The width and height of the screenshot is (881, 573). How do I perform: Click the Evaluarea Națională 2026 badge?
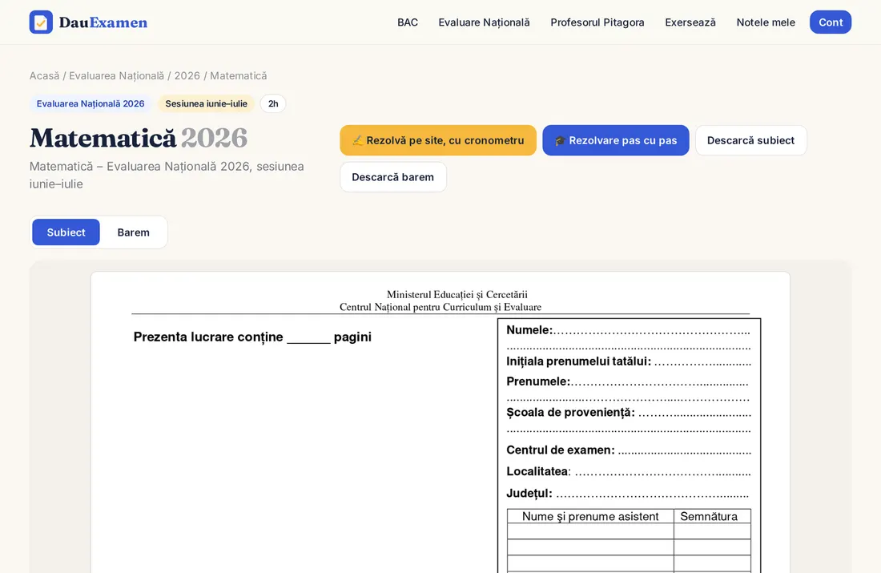click(91, 103)
